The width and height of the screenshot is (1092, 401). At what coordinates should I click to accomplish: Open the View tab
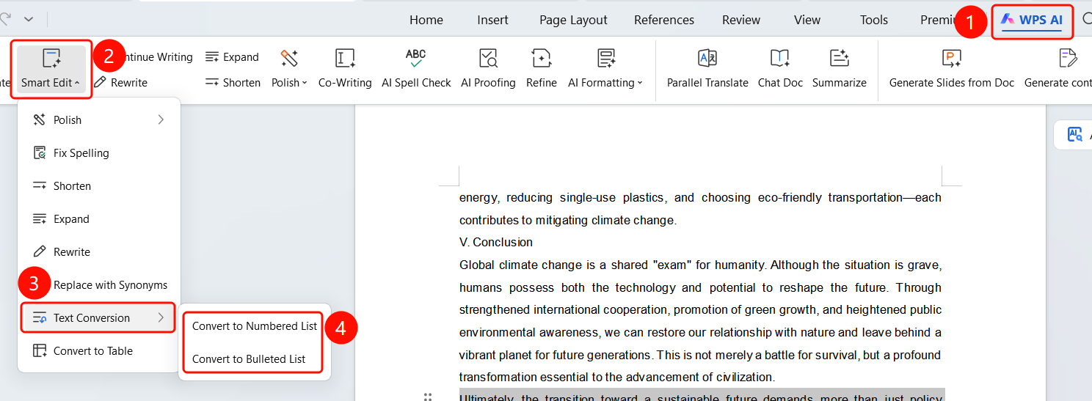tap(807, 20)
